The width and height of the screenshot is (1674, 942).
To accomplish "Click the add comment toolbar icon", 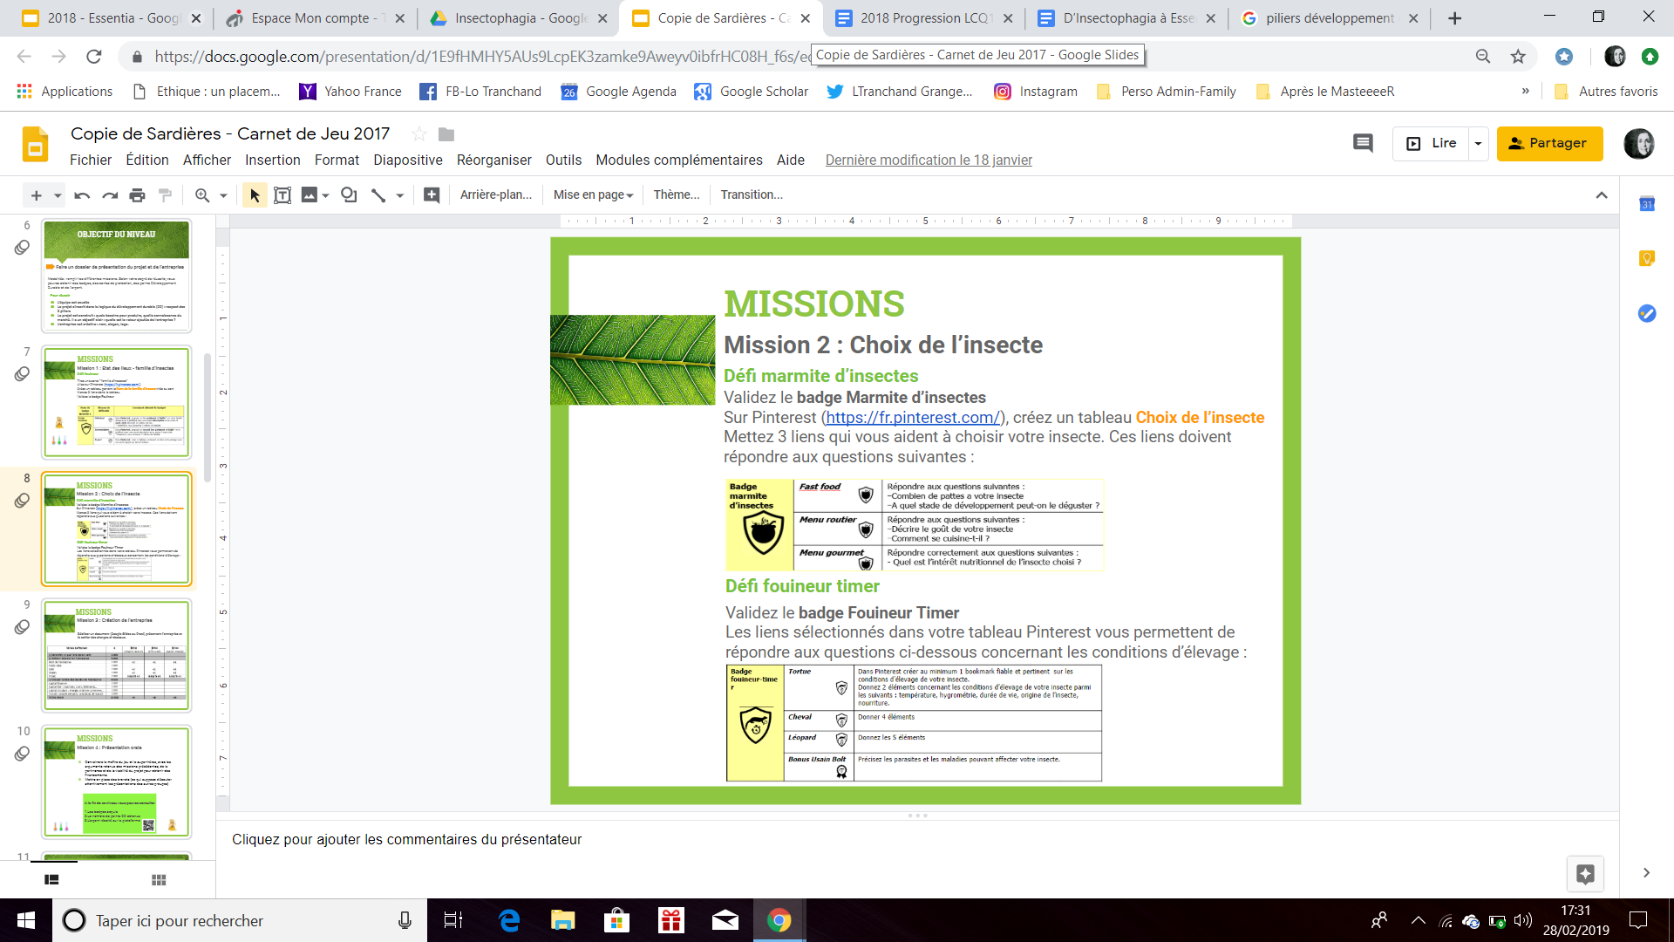I will (x=432, y=195).
